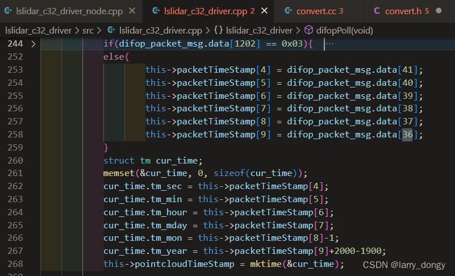The image size is (455, 276).
Task: Click the namespace braces icon in breadcrumb
Action: click(x=219, y=30)
